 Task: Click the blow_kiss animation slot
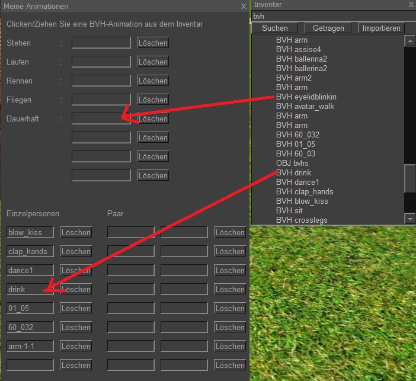point(30,232)
